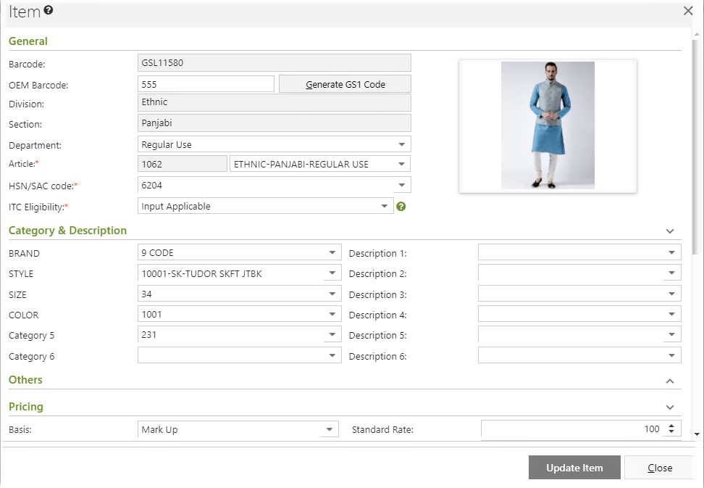This screenshot has width=704, height=488.
Task: Open ITC Eligibility green help icon
Action: (x=401, y=206)
